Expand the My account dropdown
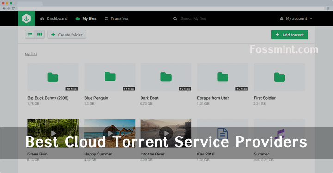The height and width of the screenshot is (173, 333). point(296,18)
